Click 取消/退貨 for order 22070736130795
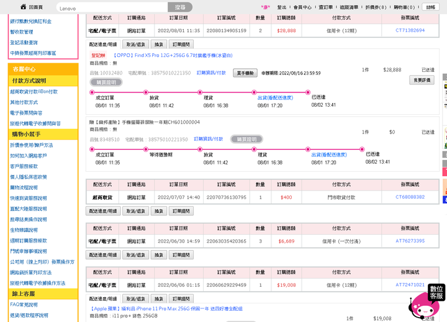Image resolution: width=447 pixels, height=322 pixels. point(136,211)
